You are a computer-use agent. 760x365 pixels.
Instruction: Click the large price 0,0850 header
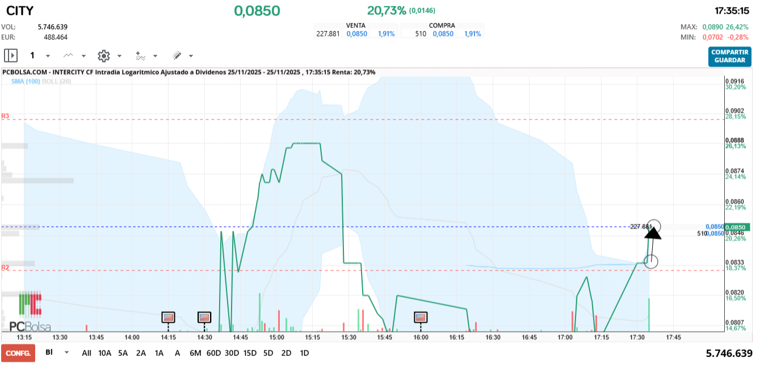pyautogui.click(x=257, y=11)
